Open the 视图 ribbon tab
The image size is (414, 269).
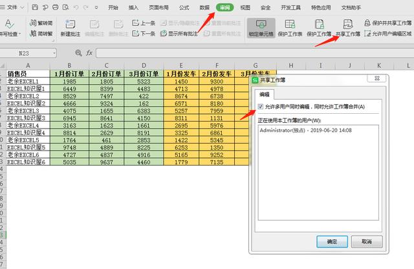[x=245, y=7]
